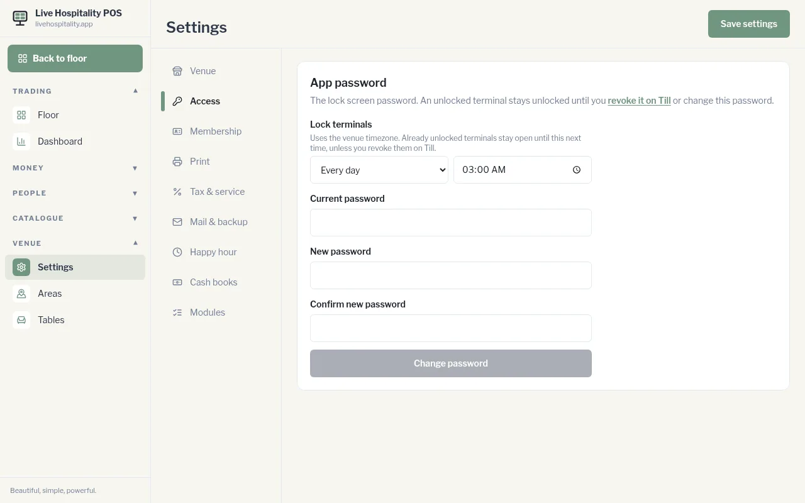This screenshot has width=805, height=503.
Task: Click the Happy hour clock icon
Action: point(177,252)
